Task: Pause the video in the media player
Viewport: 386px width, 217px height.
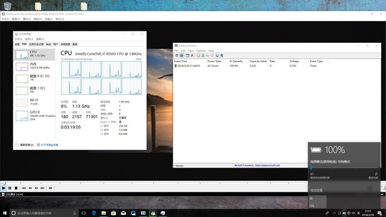Action: tap(10, 188)
